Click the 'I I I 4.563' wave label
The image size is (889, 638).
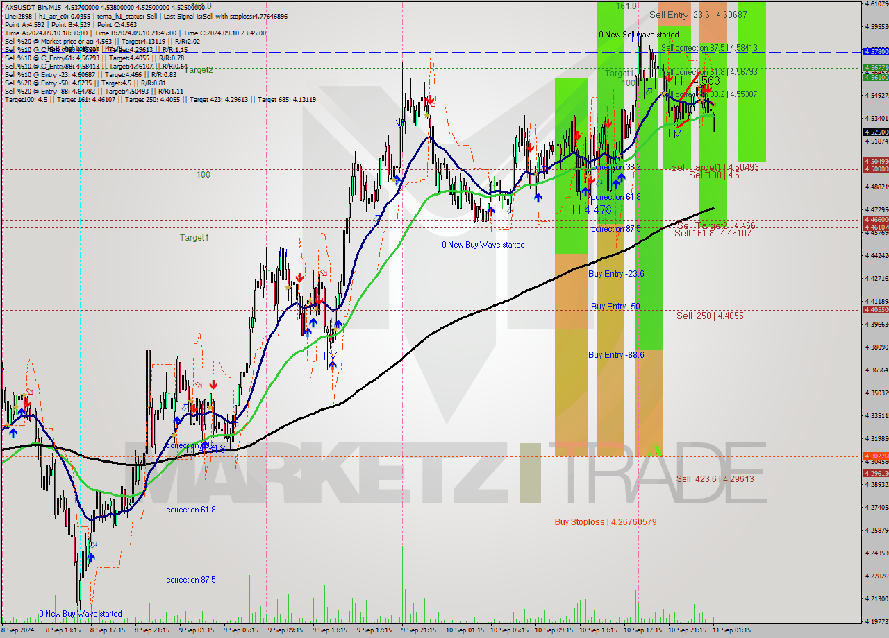tap(697, 81)
